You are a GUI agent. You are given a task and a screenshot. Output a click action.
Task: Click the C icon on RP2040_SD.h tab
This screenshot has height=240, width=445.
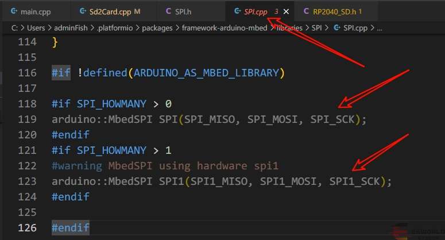pos(306,11)
